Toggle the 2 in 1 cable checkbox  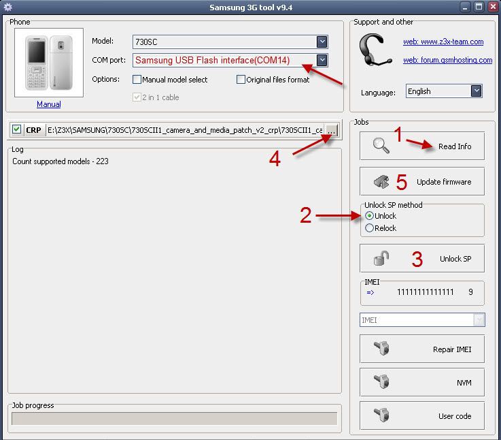point(137,97)
